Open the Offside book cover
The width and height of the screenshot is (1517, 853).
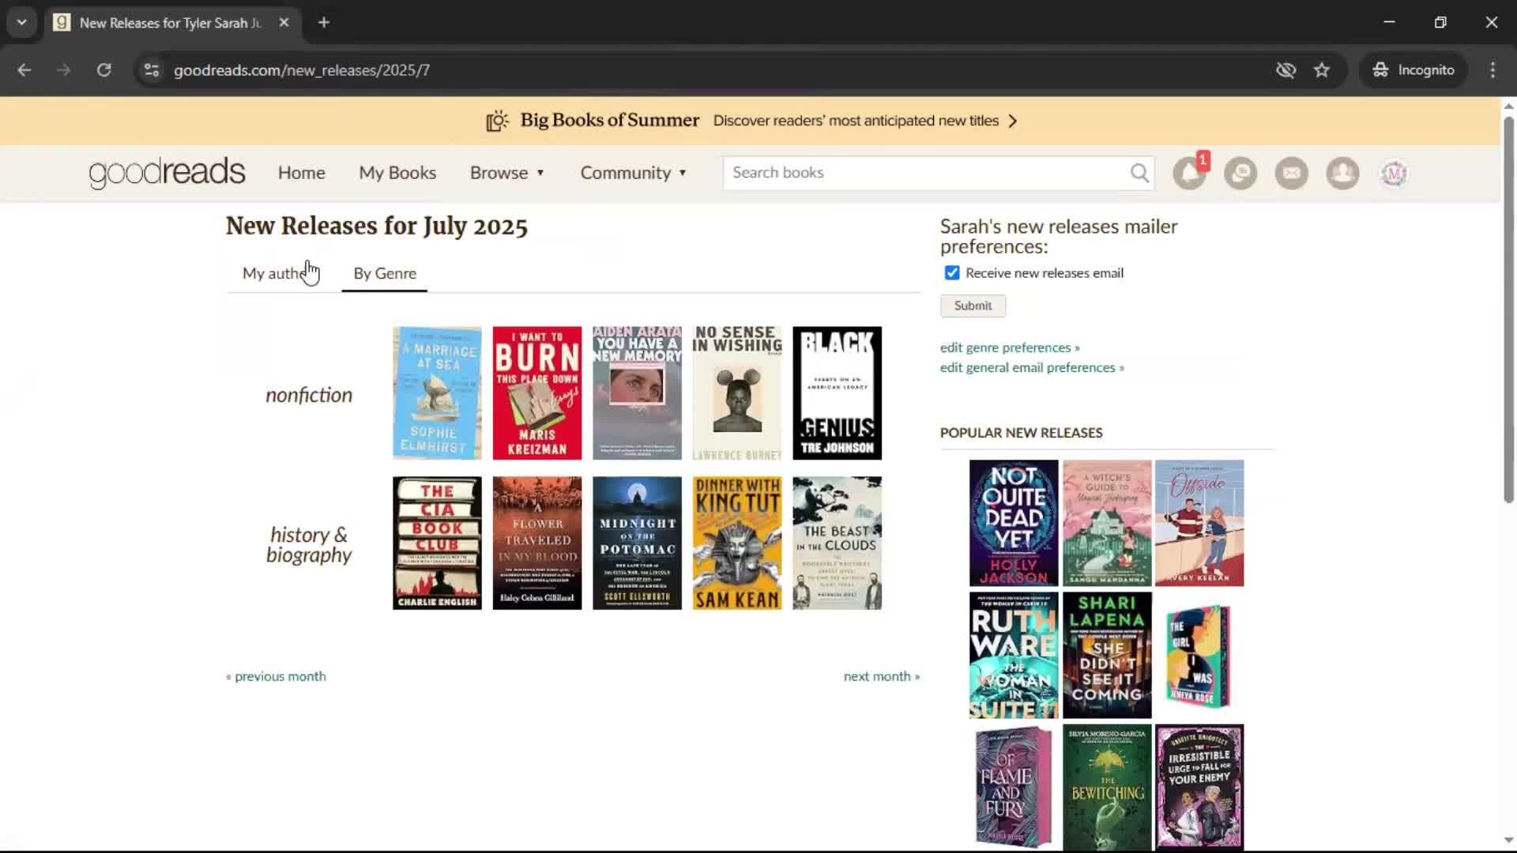click(x=1199, y=523)
